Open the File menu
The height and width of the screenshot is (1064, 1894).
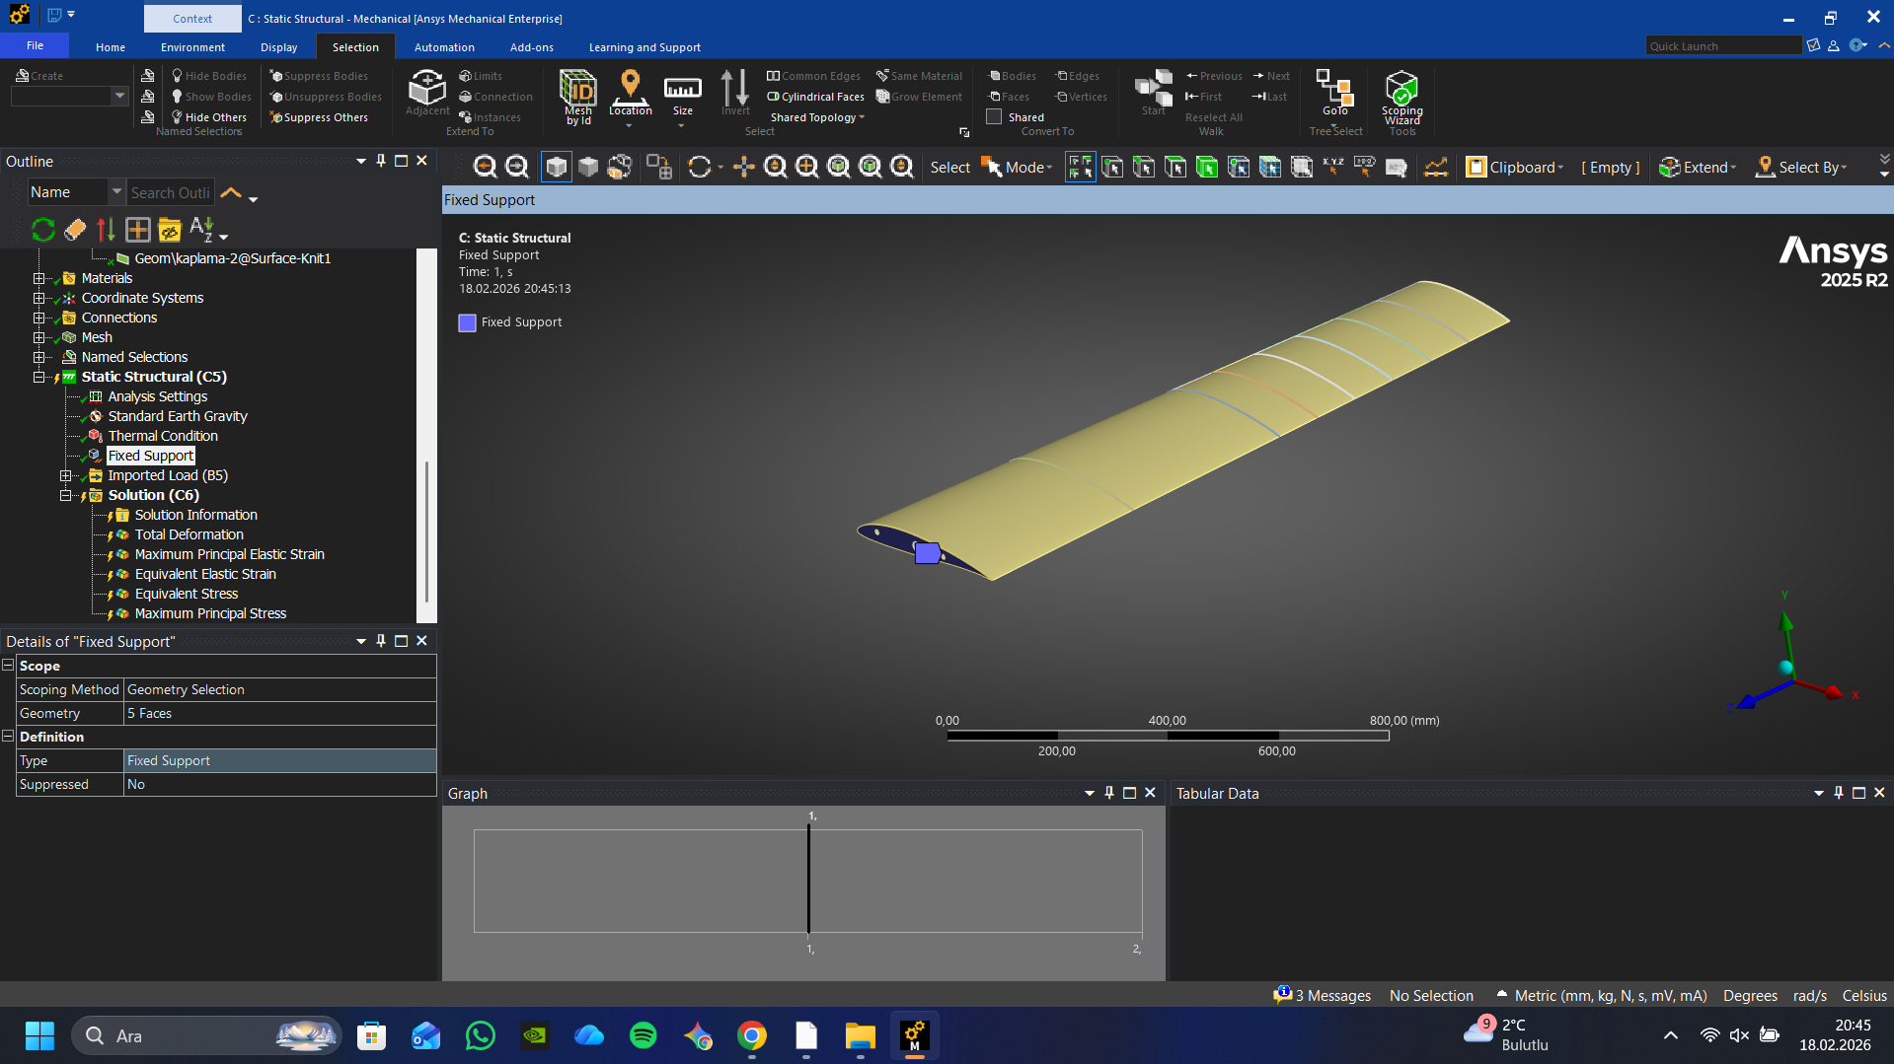pos(35,46)
